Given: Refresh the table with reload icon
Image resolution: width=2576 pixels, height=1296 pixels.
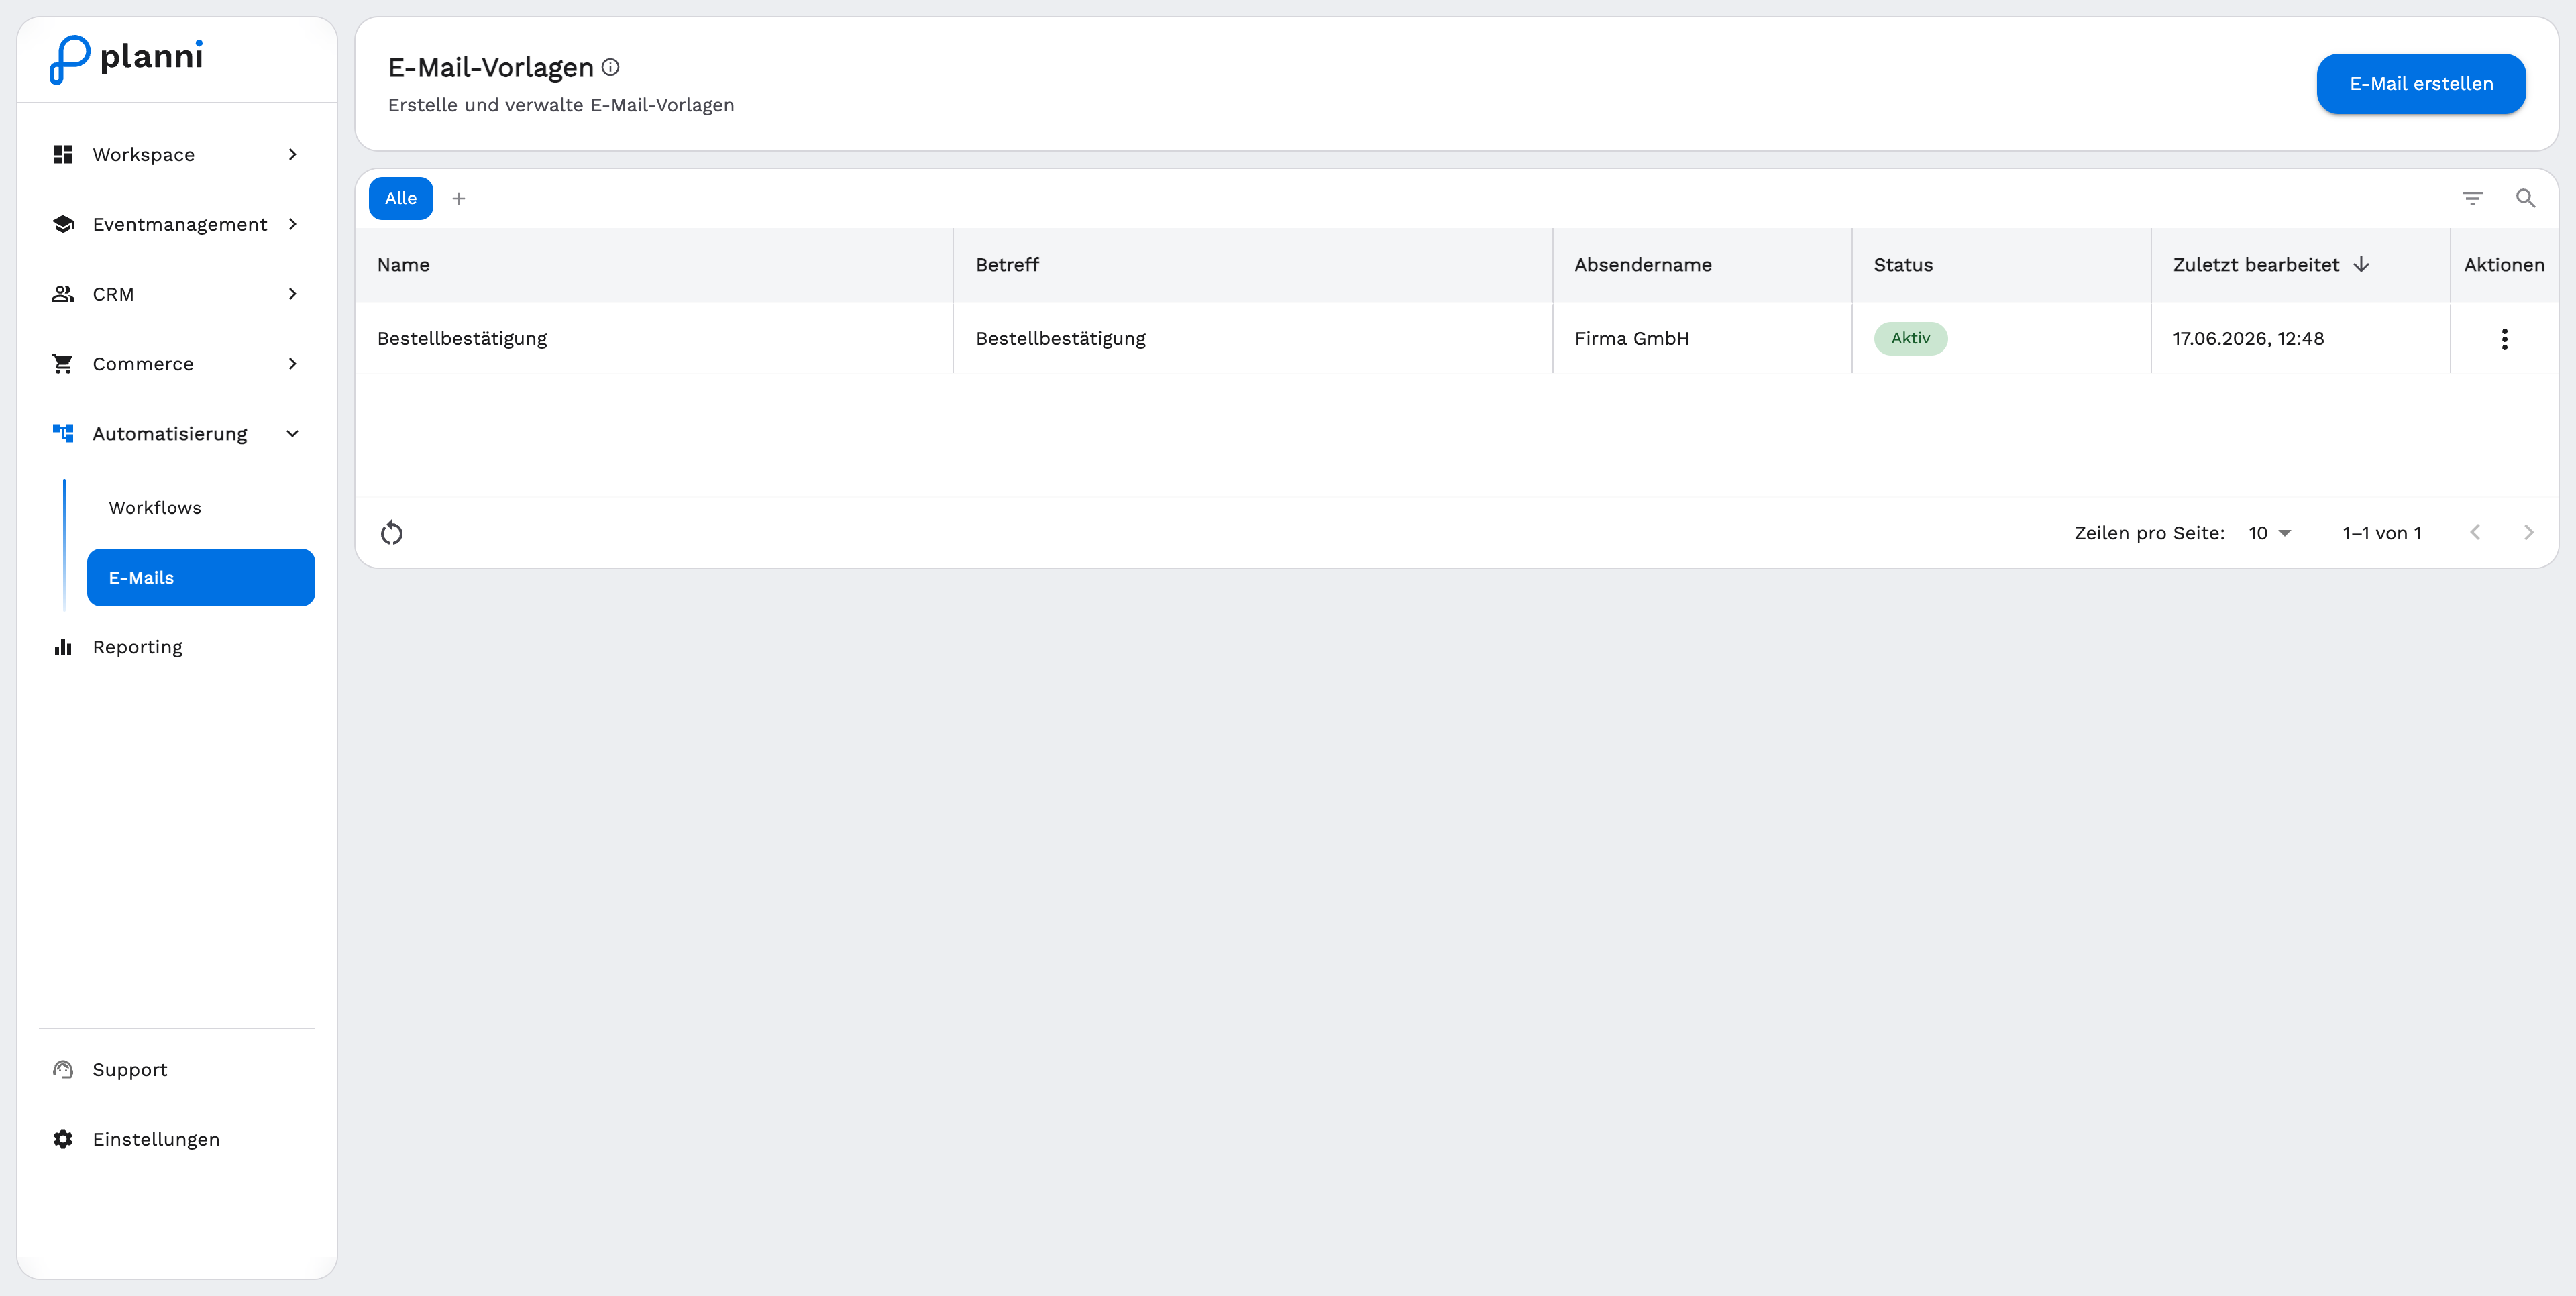Looking at the screenshot, I should (392, 533).
